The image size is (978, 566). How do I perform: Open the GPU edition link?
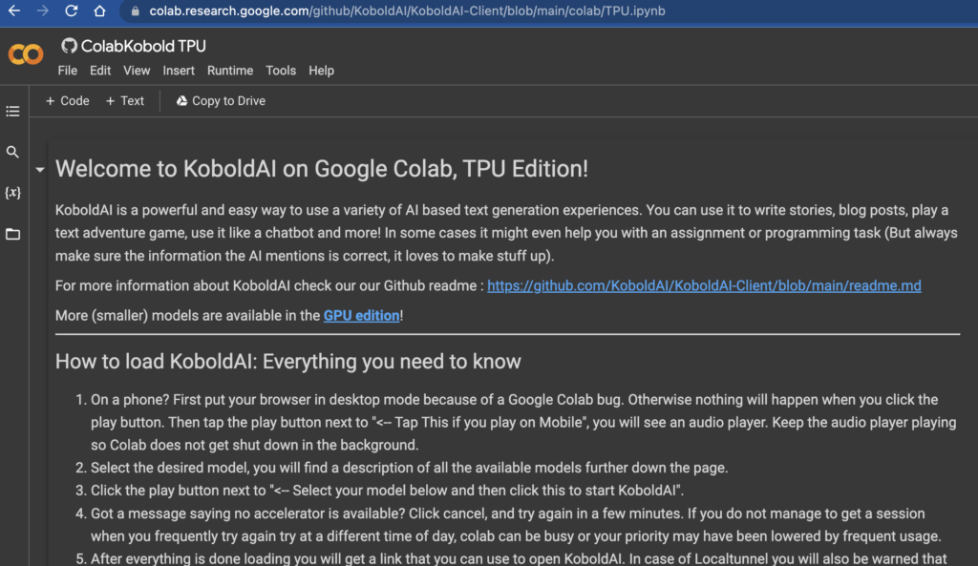361,315
